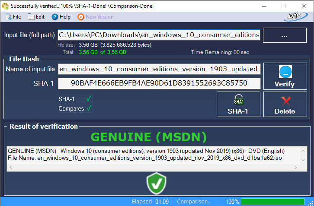314x206 pixels.
Task: Click the SHA1 padlock icon
Action: pyautogui.click(x=239, y=99)
